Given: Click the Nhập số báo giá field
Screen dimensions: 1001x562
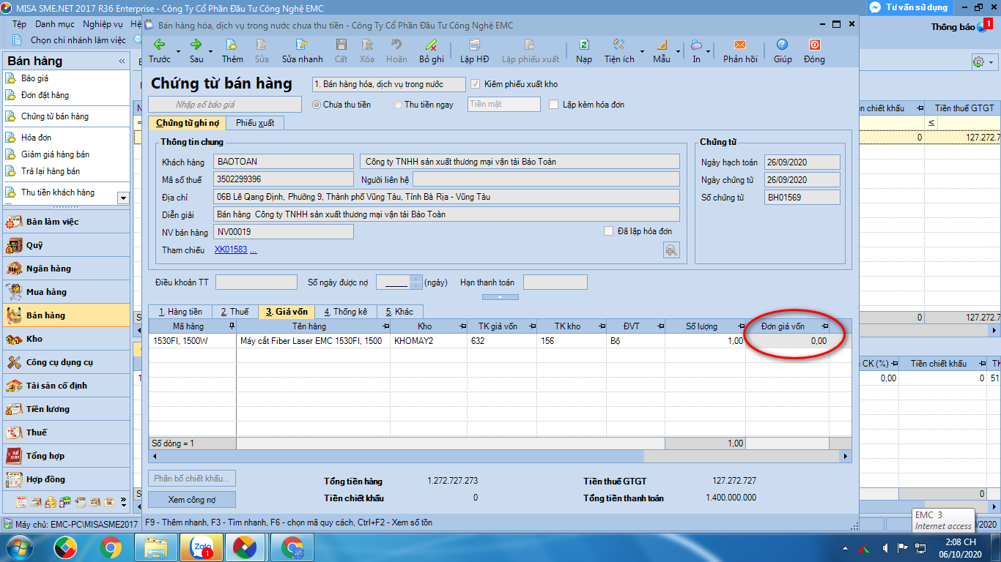Looking at the screenshot, I should [224, 105].
